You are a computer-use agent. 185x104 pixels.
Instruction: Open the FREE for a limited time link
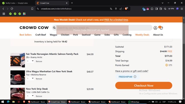click(116, 20)
